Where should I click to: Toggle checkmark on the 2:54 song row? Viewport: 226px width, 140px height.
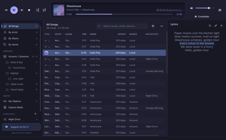click(x=46, y=59)
